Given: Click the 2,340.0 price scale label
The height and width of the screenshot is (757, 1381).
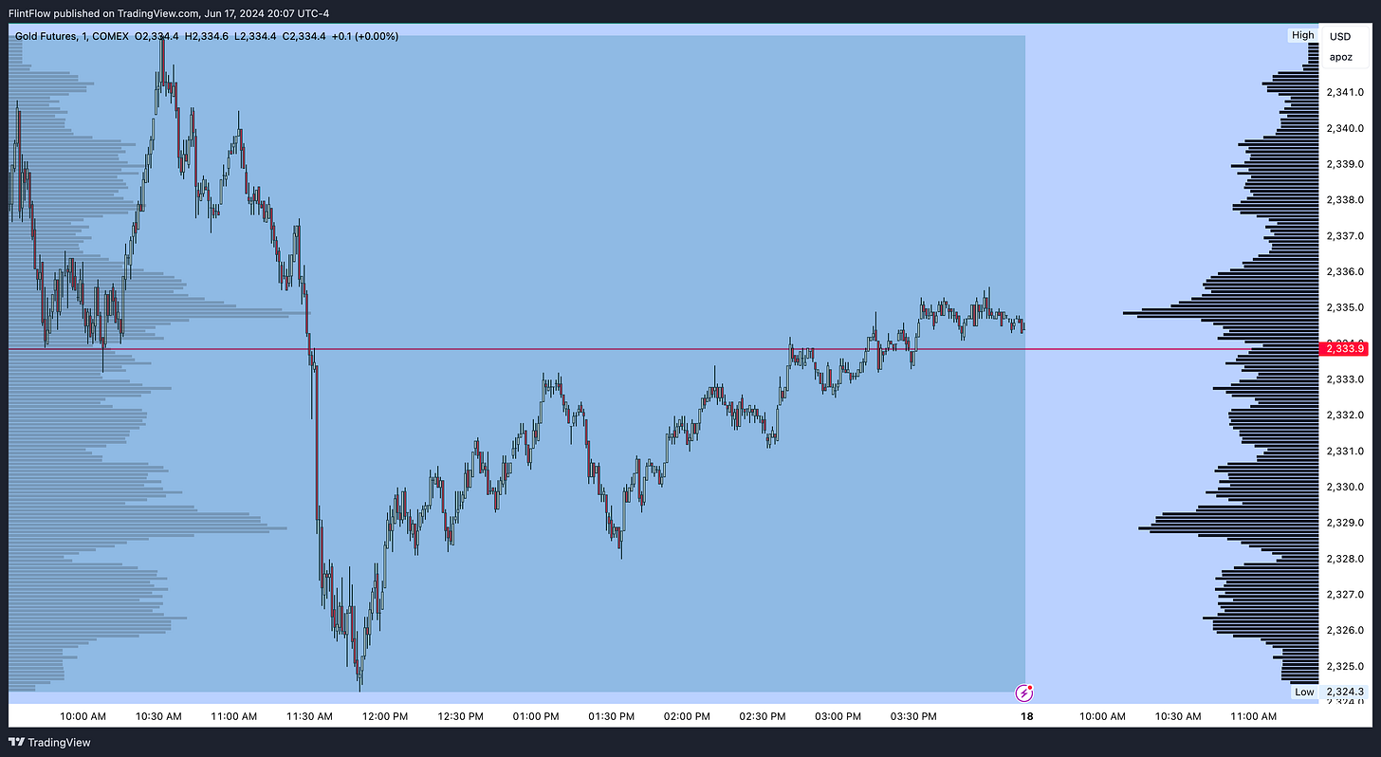Looking at the screenshot, I should 1345,128.
